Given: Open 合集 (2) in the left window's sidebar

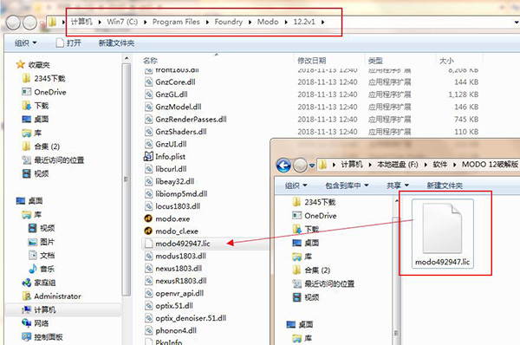Looking at the screenshot, I should (x=41, y=146).
